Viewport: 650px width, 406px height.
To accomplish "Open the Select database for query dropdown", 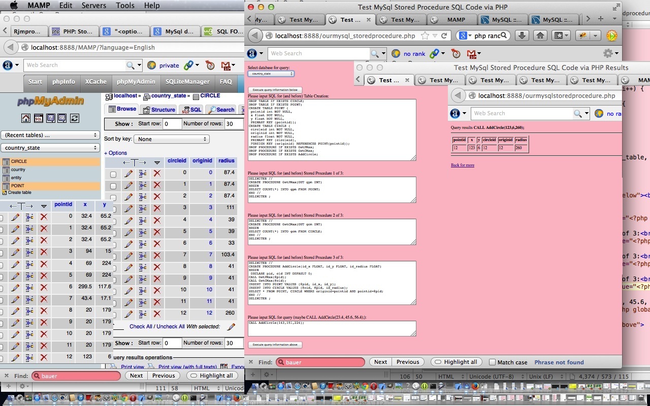I will pos(271,74).
